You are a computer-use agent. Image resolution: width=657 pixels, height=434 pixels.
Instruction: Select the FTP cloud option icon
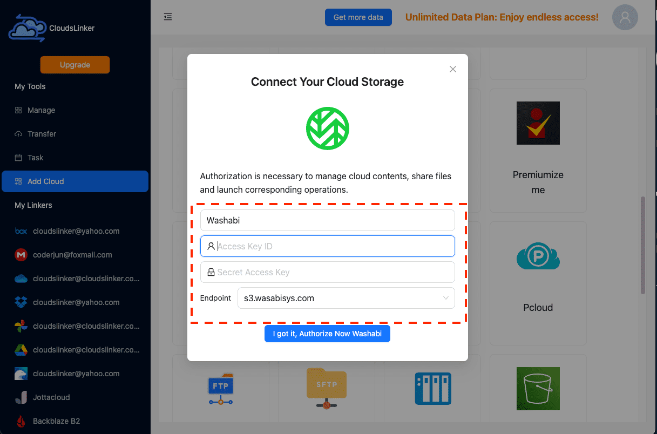click(220, 389)
